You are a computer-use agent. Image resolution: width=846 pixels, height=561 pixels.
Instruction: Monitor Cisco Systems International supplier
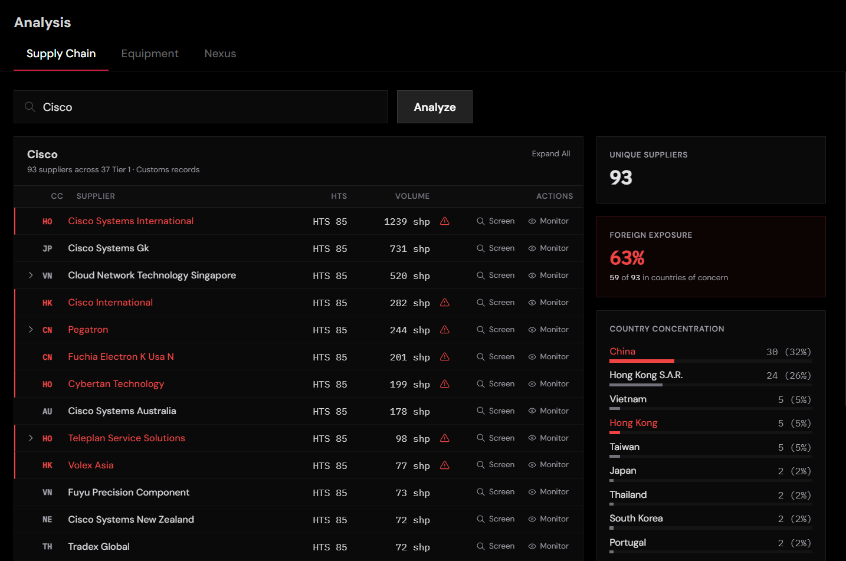[x=549, y=221]
